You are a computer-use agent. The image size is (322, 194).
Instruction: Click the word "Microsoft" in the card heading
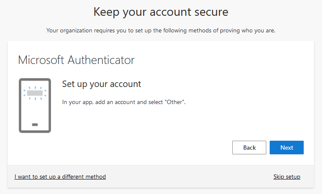click(41, 60)
